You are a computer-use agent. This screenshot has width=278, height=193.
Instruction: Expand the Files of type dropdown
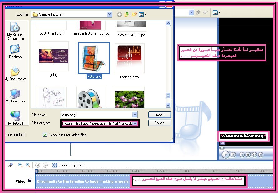click(135, 123)
